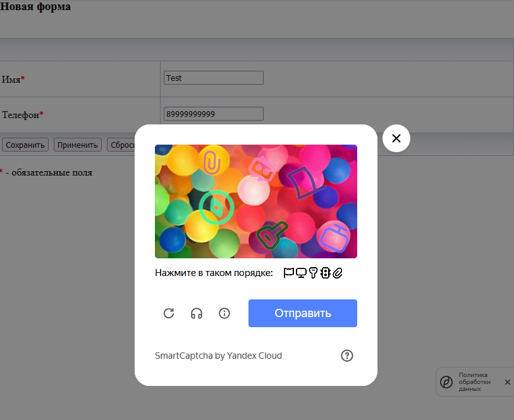Click the purple flag in captcha image
514x420 pixels.
coord(306,183)
